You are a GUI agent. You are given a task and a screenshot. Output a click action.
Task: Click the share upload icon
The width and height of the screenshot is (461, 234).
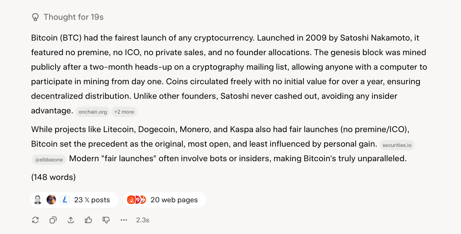[x=71, y=220]
